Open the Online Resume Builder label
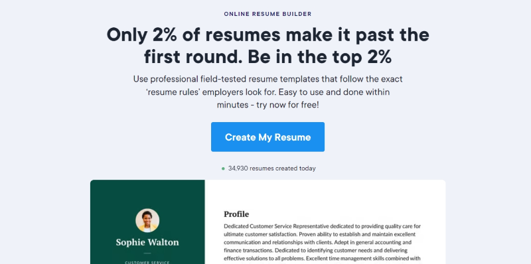The image size is (531, 264). (x=267, y=14)
